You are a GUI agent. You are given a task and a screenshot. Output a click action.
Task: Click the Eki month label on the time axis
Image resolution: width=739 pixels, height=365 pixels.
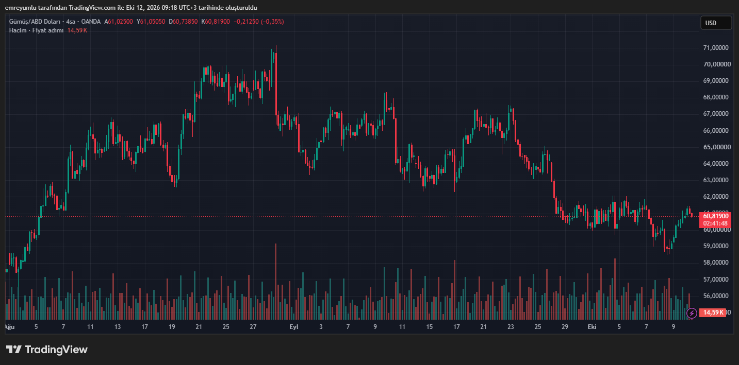(592, 327)
